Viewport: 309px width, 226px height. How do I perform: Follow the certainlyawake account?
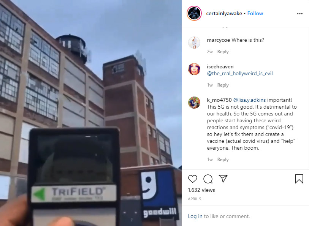click(x=255, y=13)
